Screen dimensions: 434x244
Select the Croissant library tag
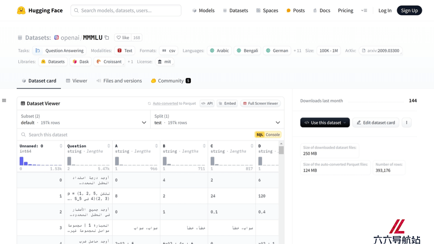(x=109, y=62)
